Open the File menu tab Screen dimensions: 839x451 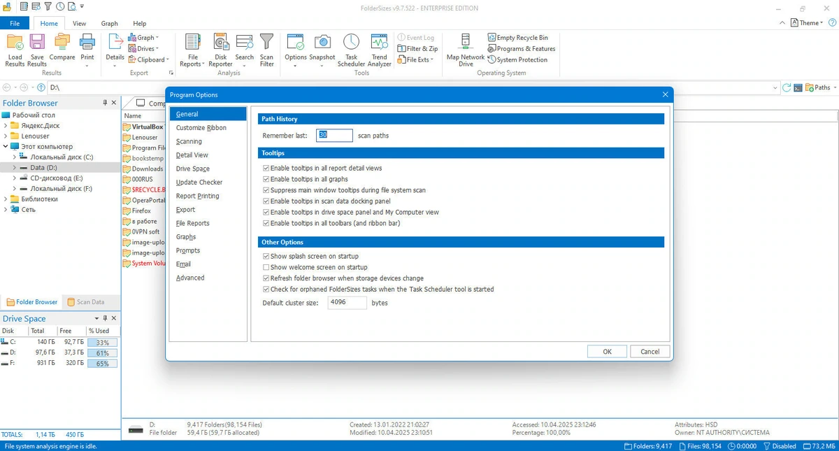coord(15,23)
